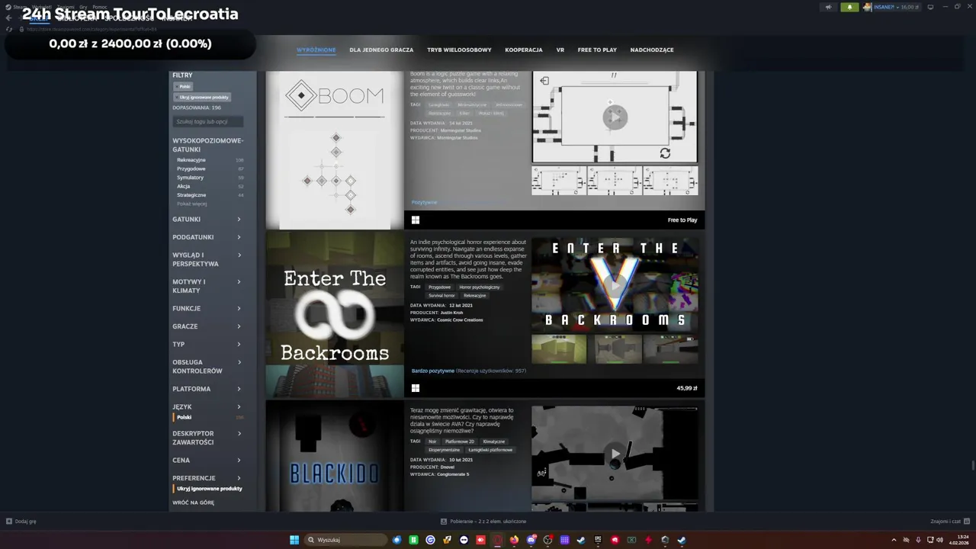
Task: Expand the Wygląd i perspektywa section
Action: tap(207, 259)
